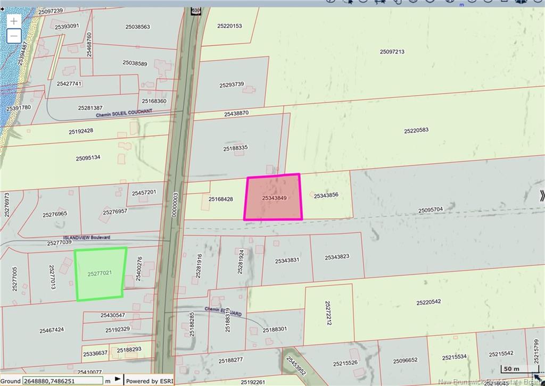Click parcel label 25220153

pyautogui.click(x=229, y=26)
